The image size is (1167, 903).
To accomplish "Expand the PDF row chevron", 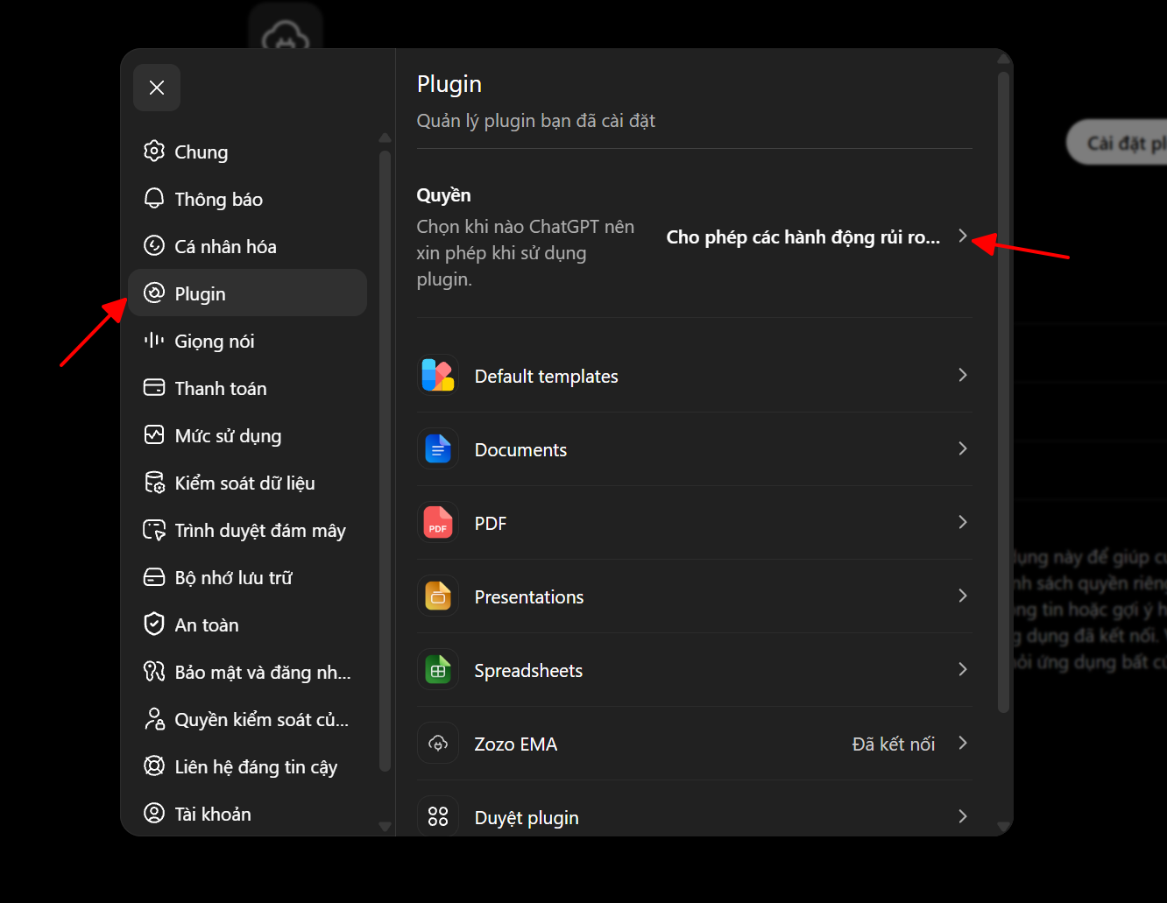I will [963, 522].
